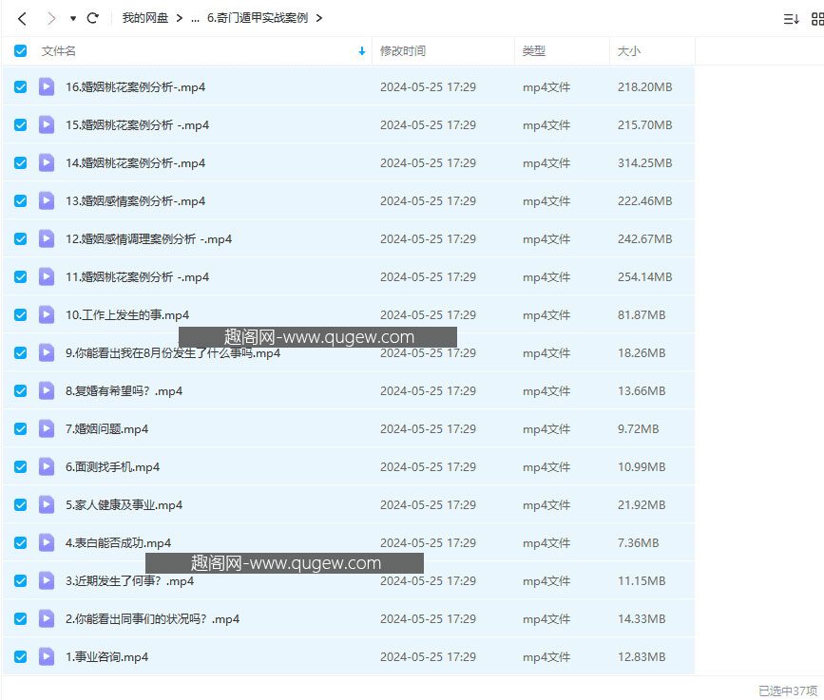Viewport: 824px width, 700px height.
Task: Click video icon of 7.婚姻问题.mp4
Action: point(47,428)
